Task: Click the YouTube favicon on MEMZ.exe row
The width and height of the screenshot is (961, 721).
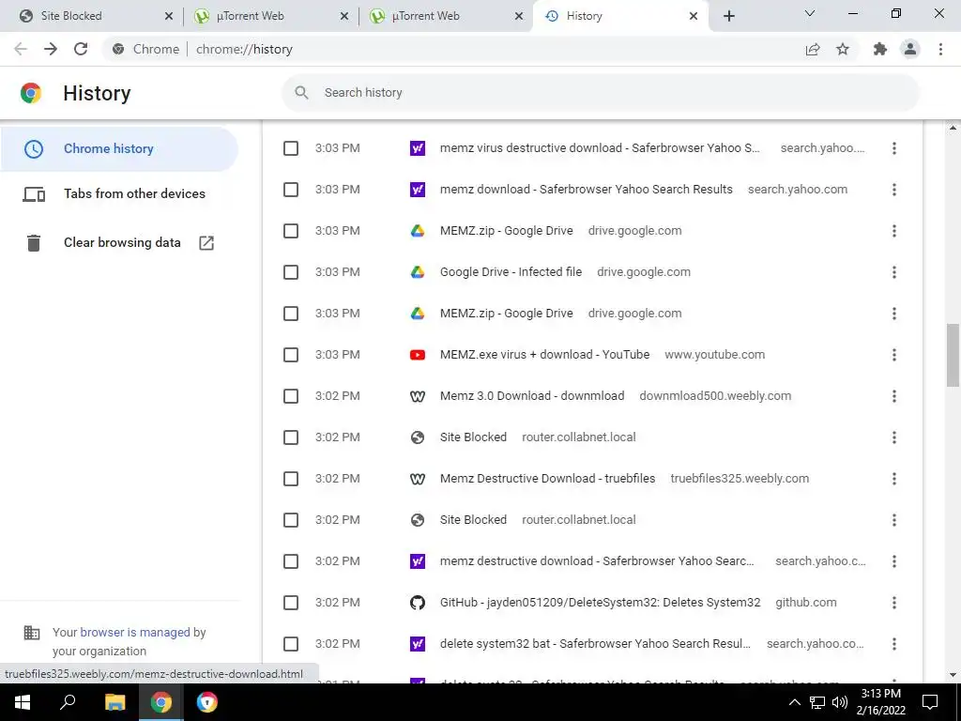Action: click(418, 355)
